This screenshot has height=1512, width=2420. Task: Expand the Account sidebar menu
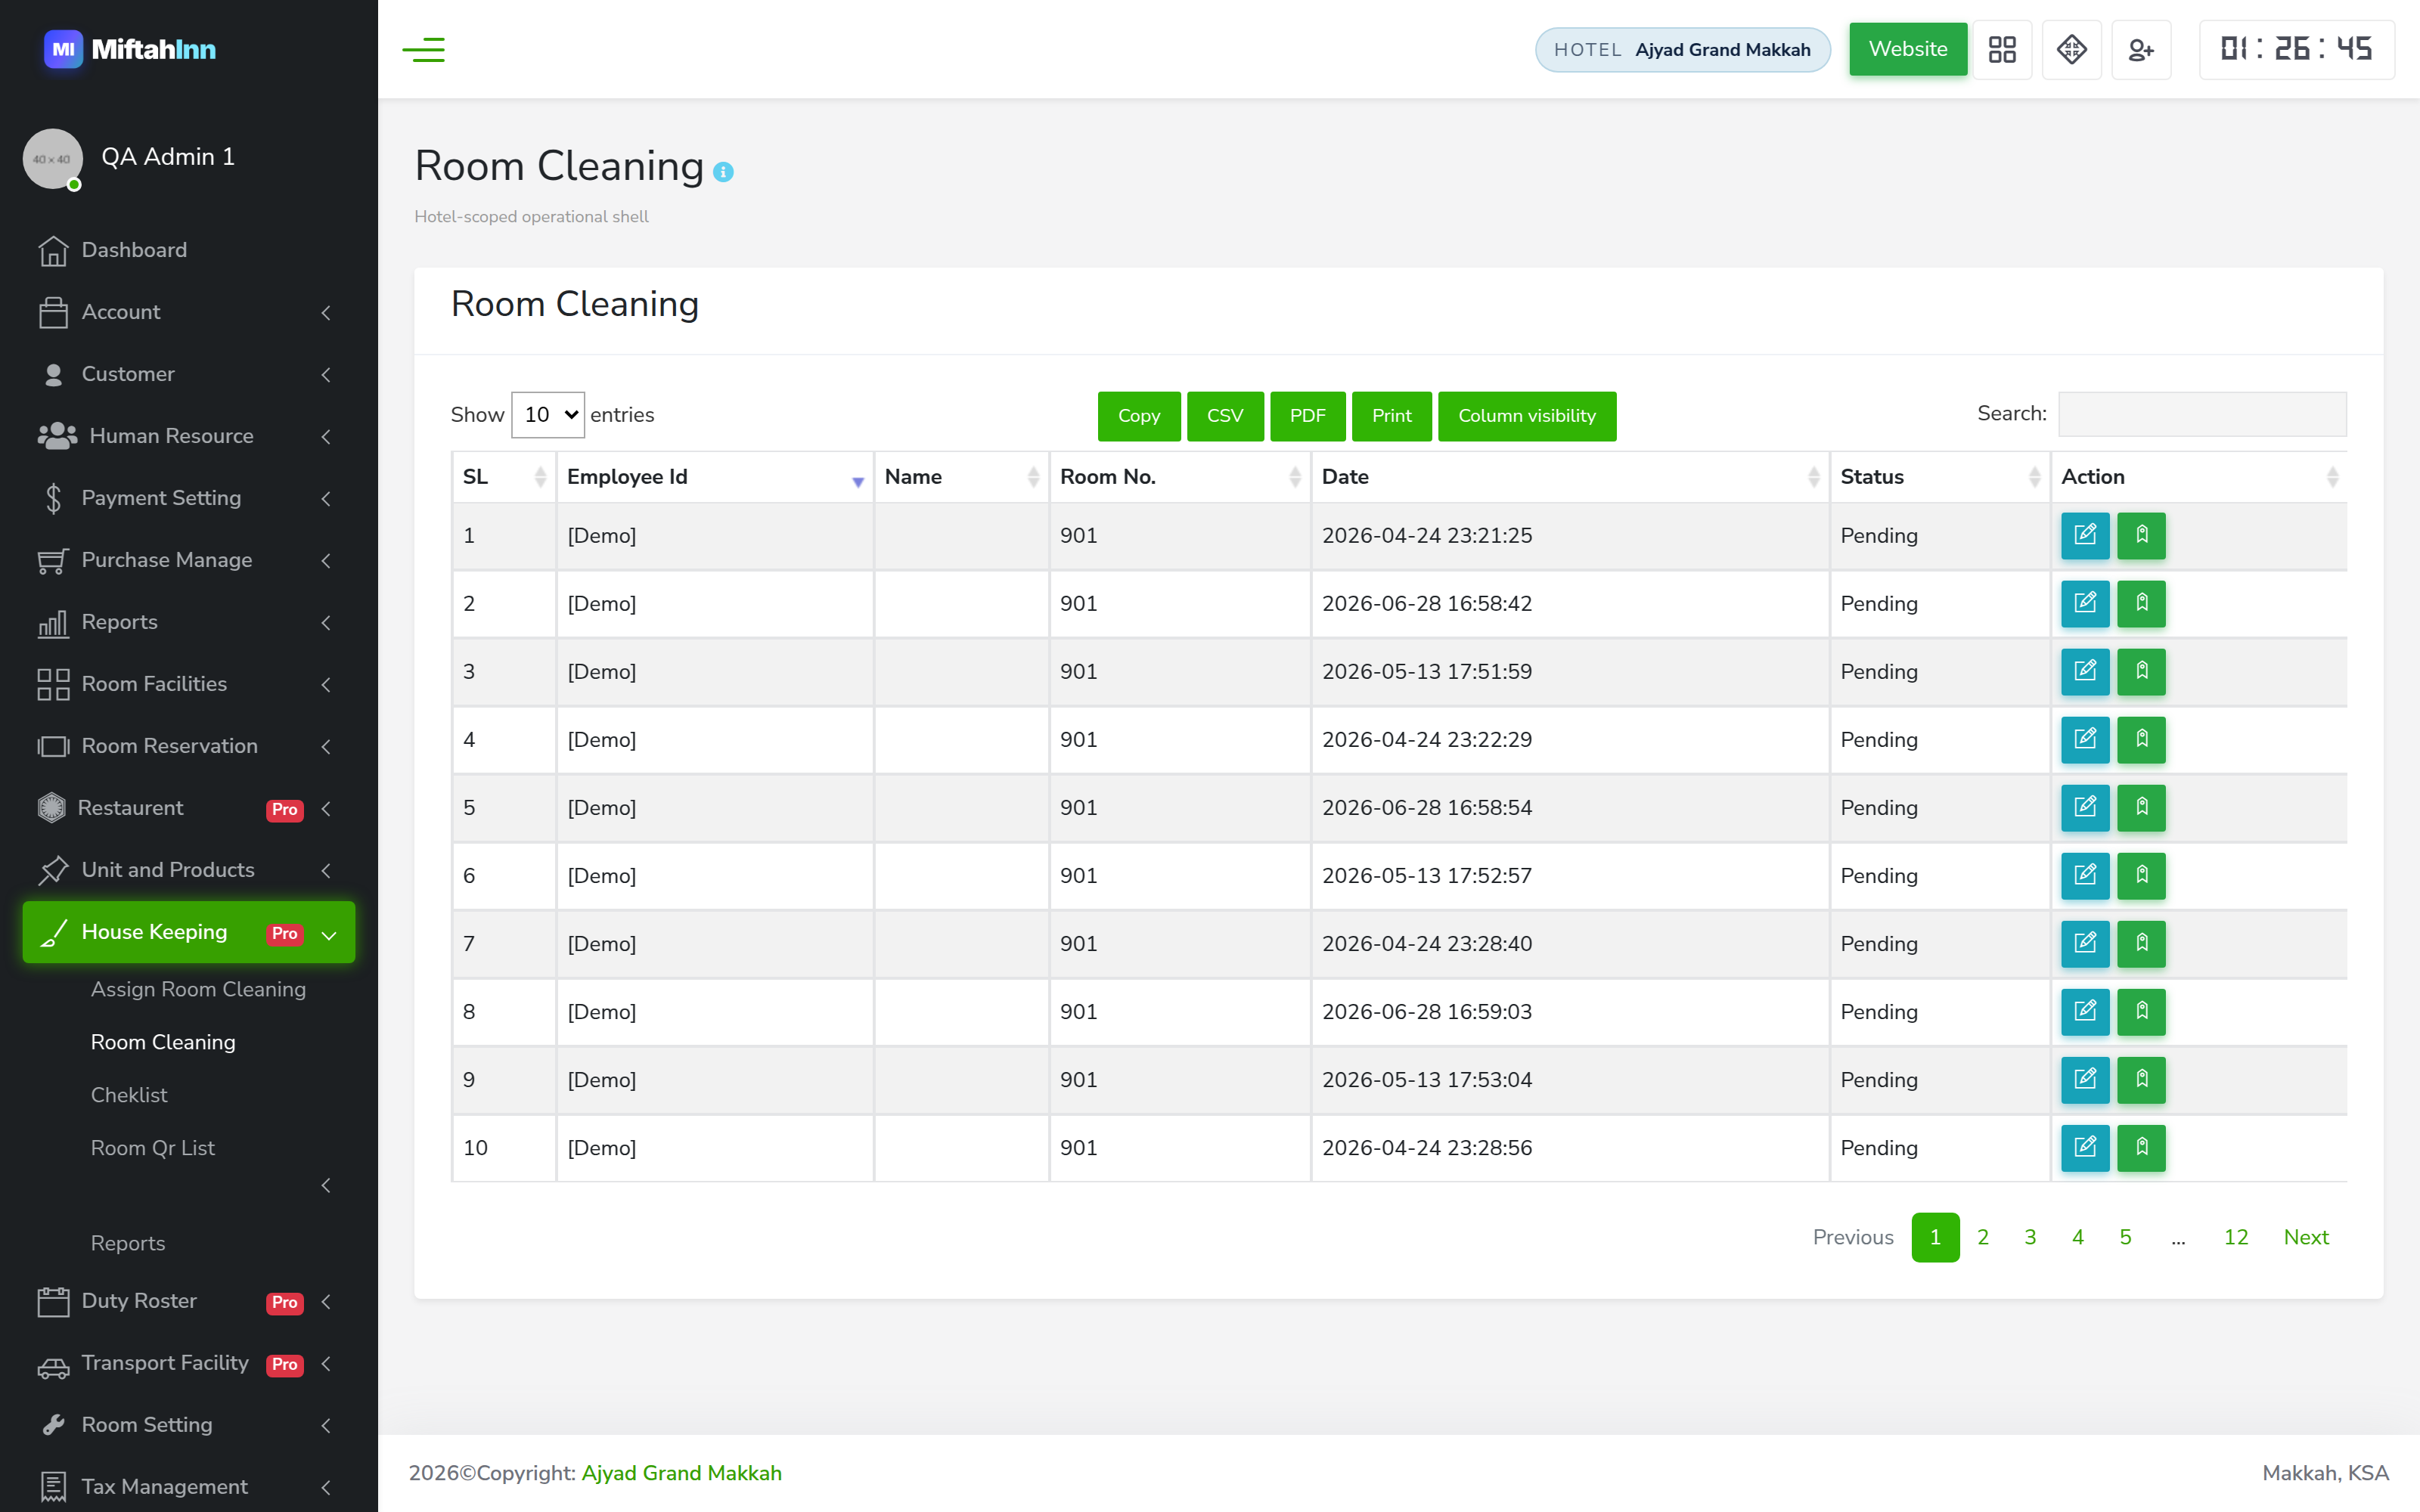coord(189,312)
